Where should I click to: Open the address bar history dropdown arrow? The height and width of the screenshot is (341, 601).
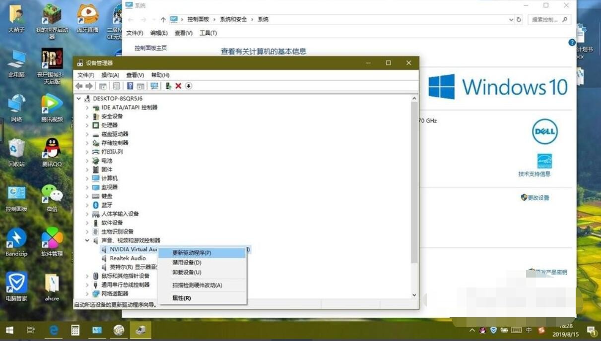coord(511,20)
